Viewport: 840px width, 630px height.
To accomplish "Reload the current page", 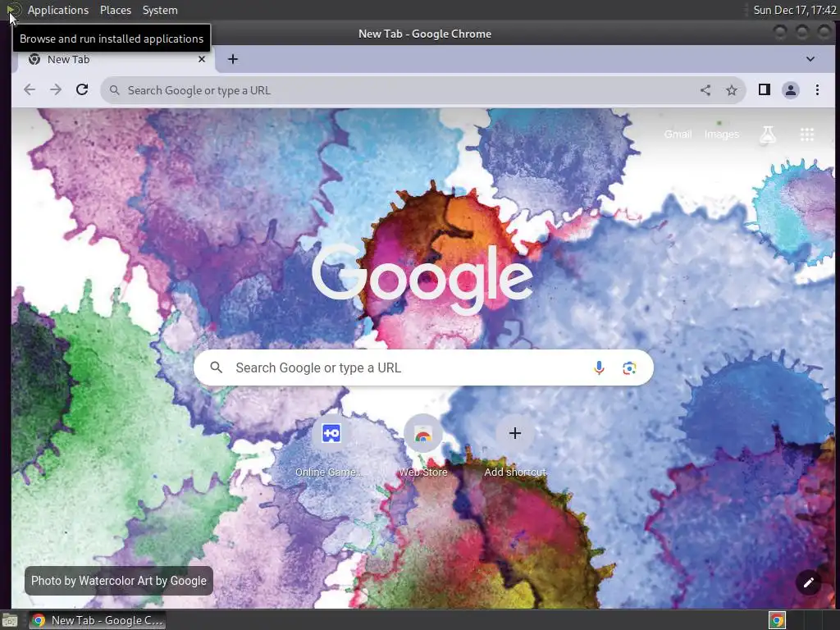I will click(82, 90).
